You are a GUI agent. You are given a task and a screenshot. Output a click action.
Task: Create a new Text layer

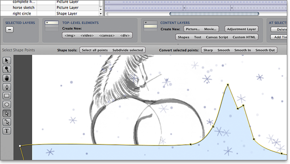click(197, 37)
